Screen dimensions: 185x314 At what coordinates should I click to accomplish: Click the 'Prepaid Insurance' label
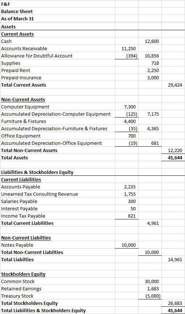pos(21,78)
